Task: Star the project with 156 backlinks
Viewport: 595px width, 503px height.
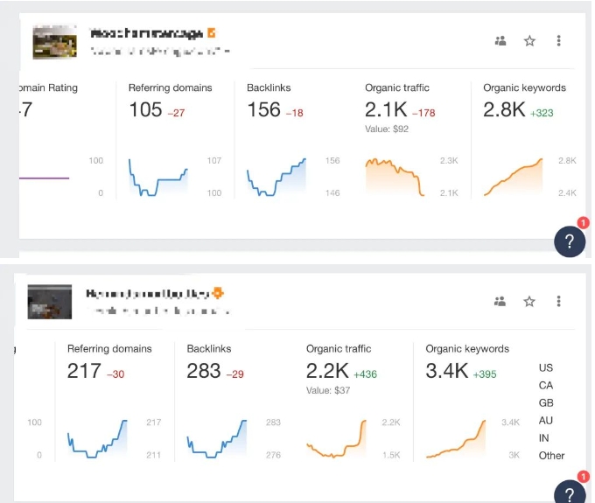Action: [529, 40]
